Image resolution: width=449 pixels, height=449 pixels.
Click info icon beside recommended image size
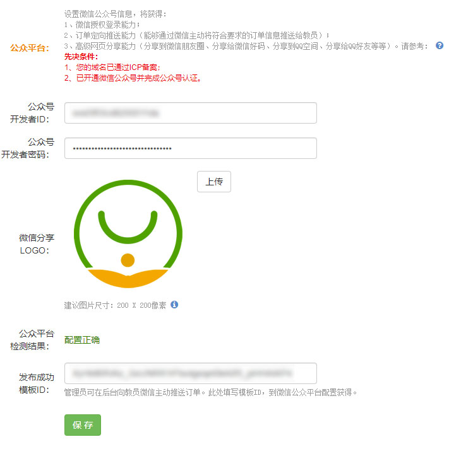coord(174,305)
